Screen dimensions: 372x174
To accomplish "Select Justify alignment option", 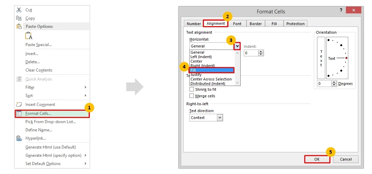I will [212, 75].
